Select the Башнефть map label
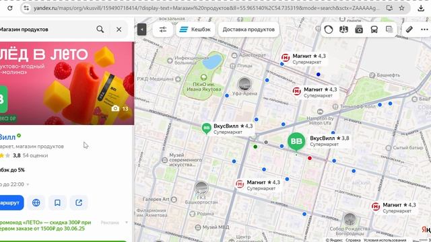The width and height of the screenshot is (431, 242). [389, 75]
